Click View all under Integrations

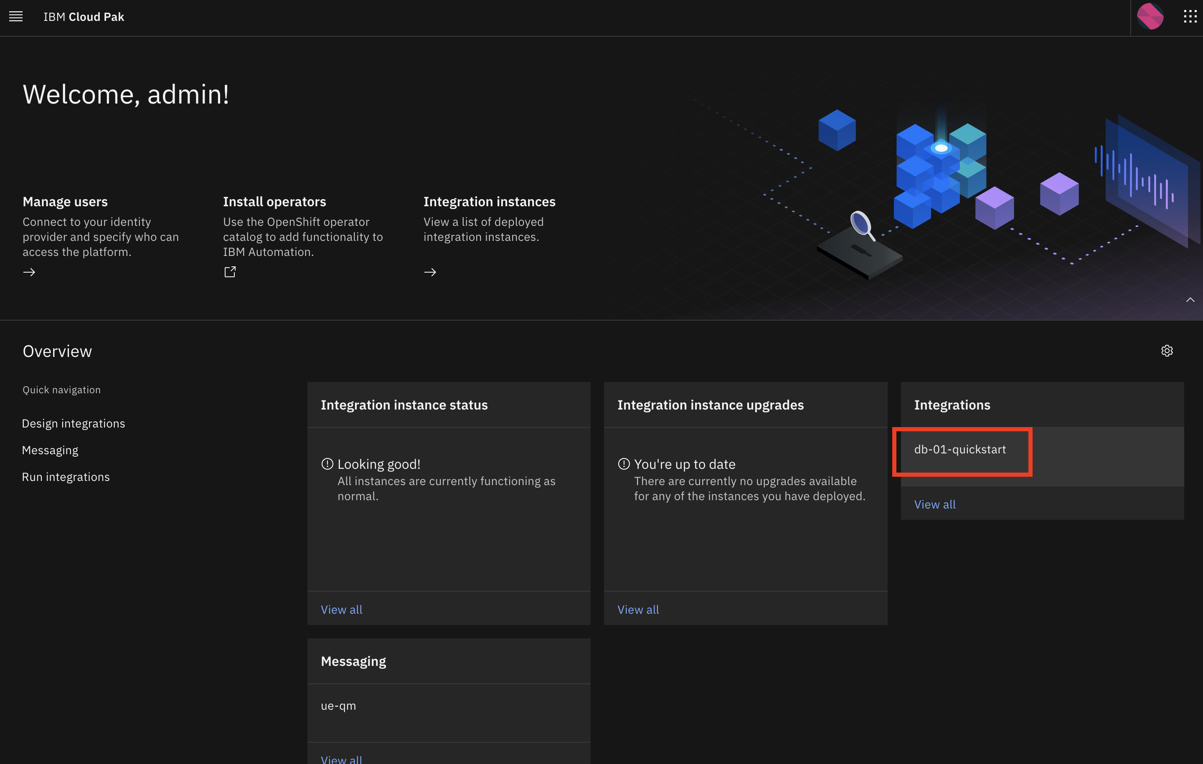click(934, 504)
